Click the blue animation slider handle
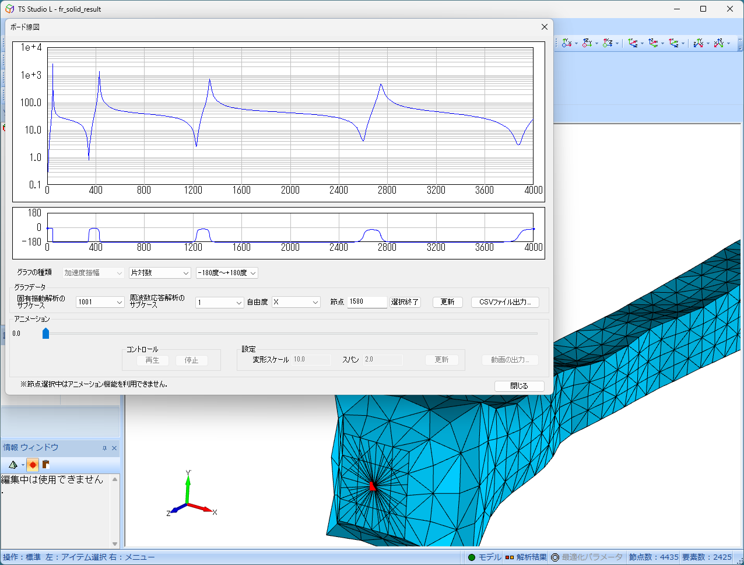 pyautogui.click(x=46, y=334)
